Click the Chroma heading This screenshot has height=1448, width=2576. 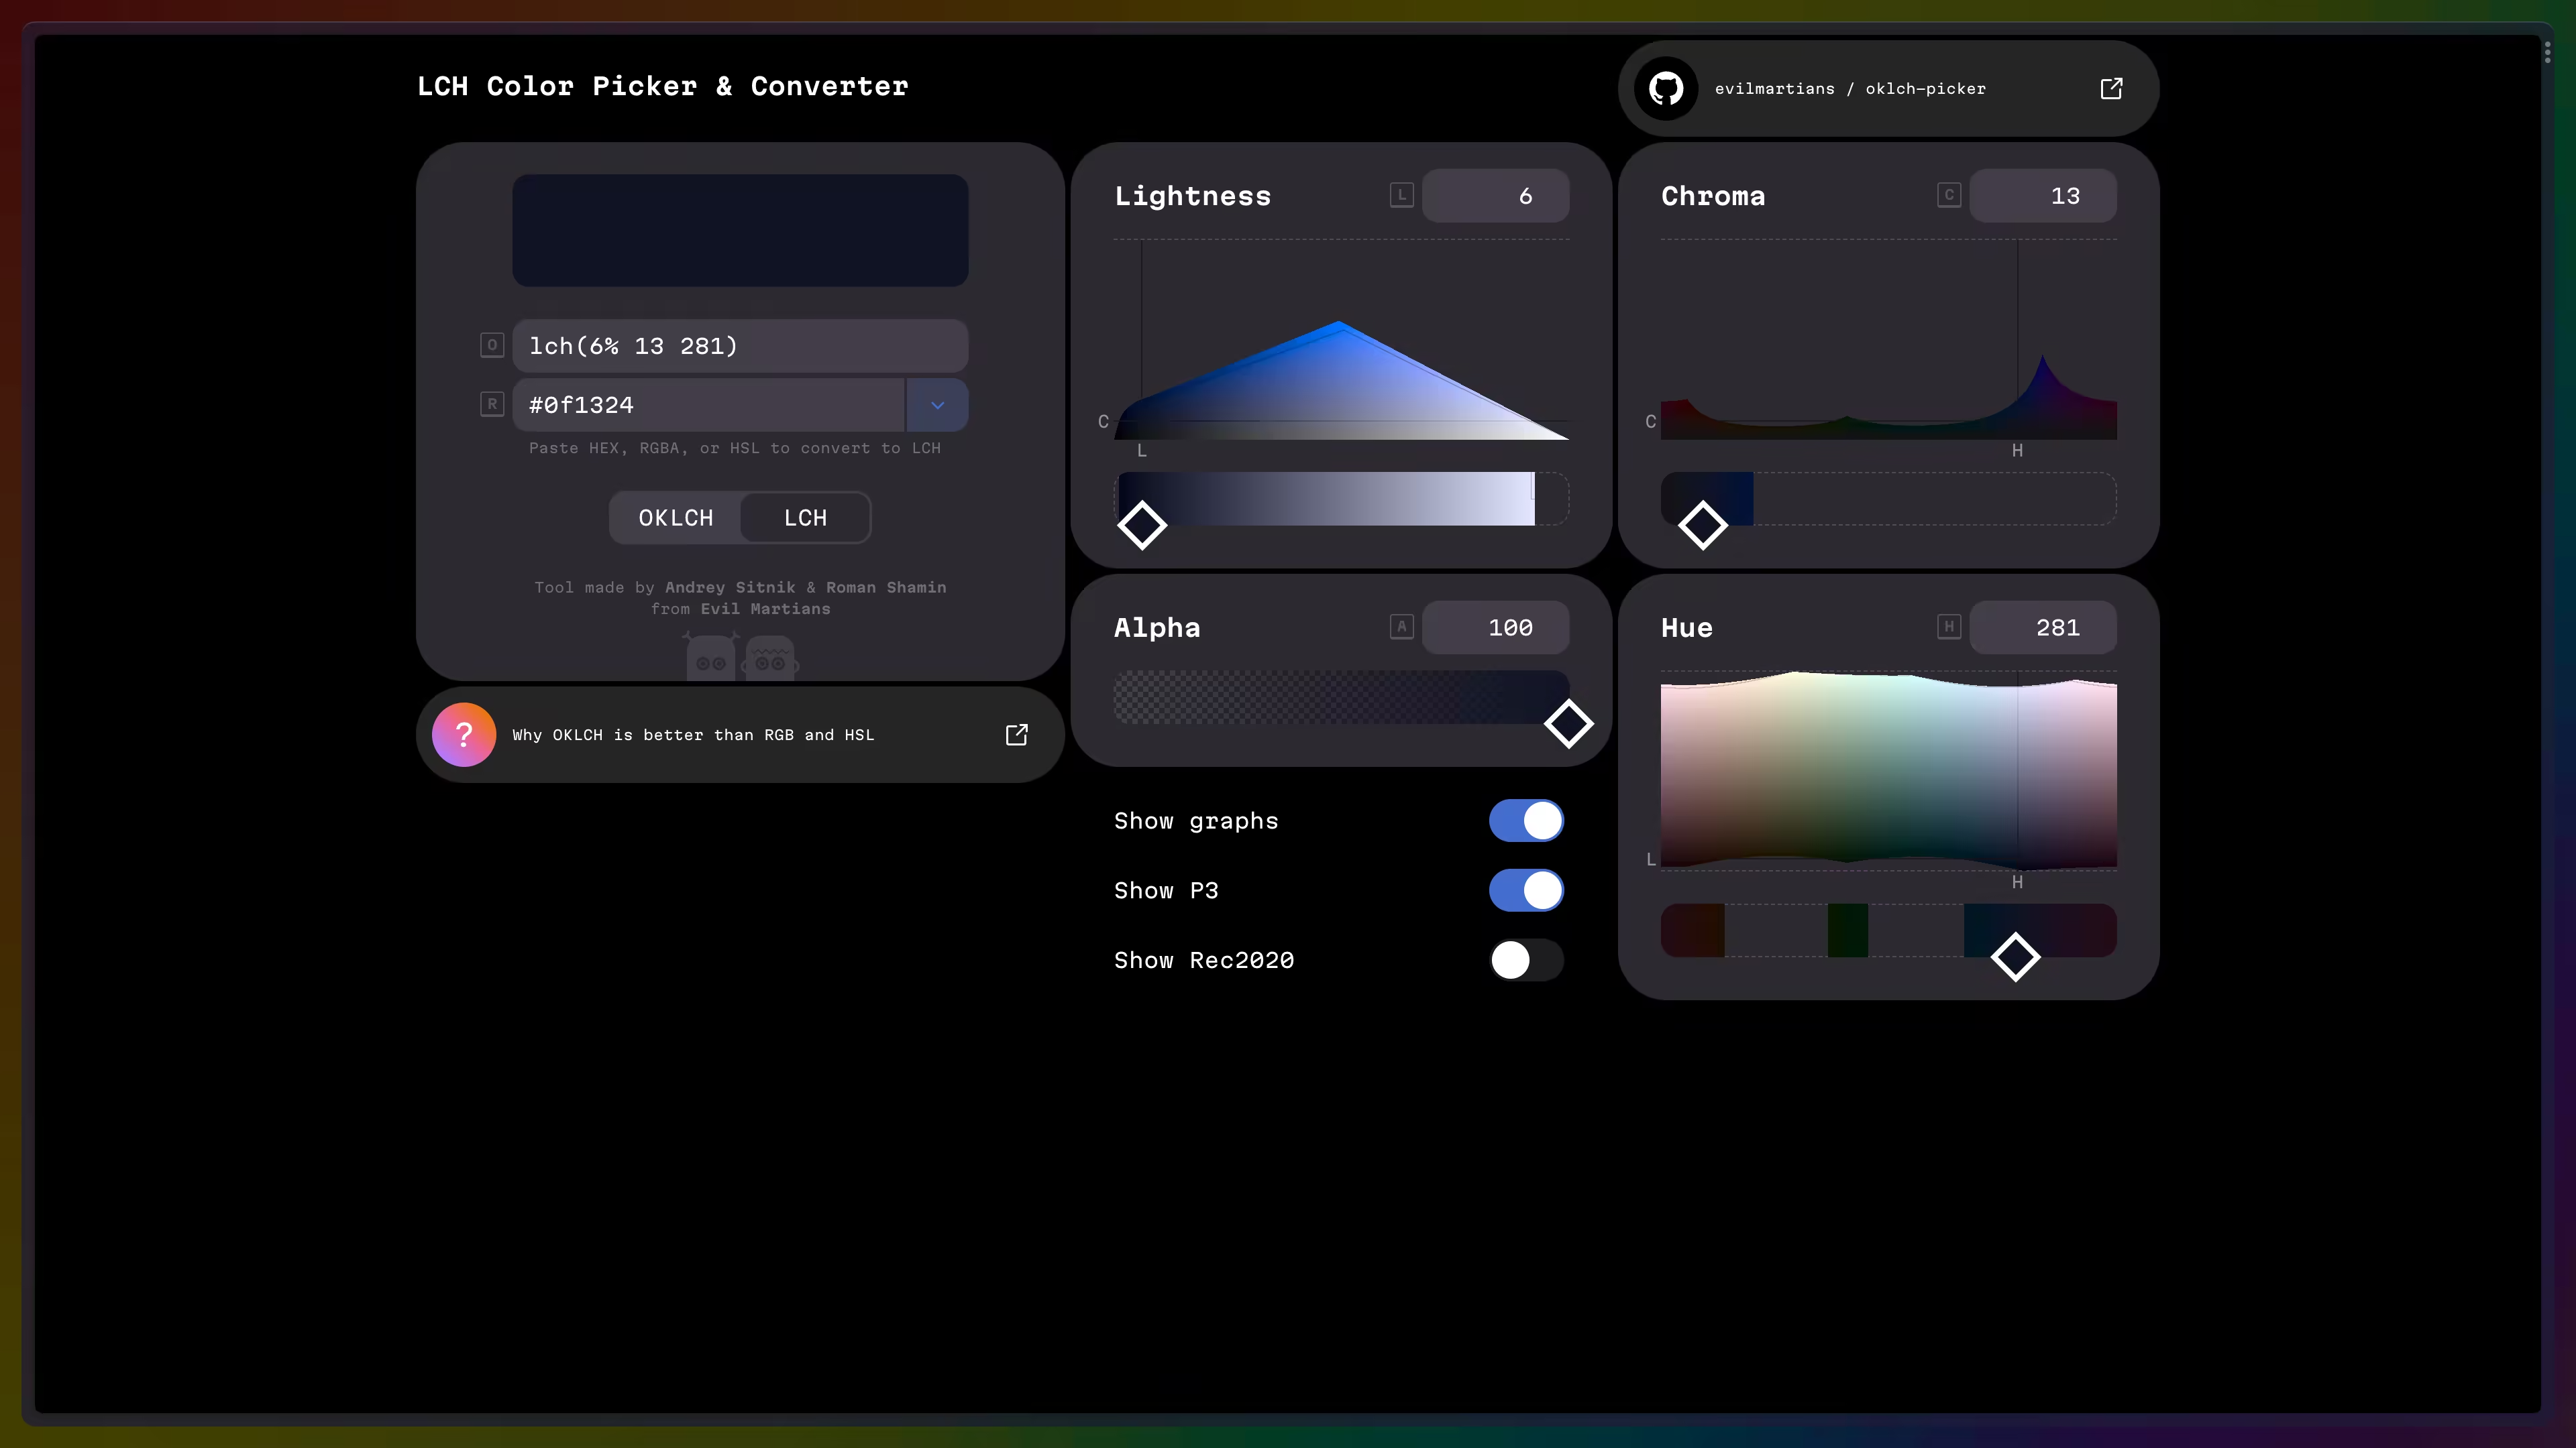pos(1713,196)
